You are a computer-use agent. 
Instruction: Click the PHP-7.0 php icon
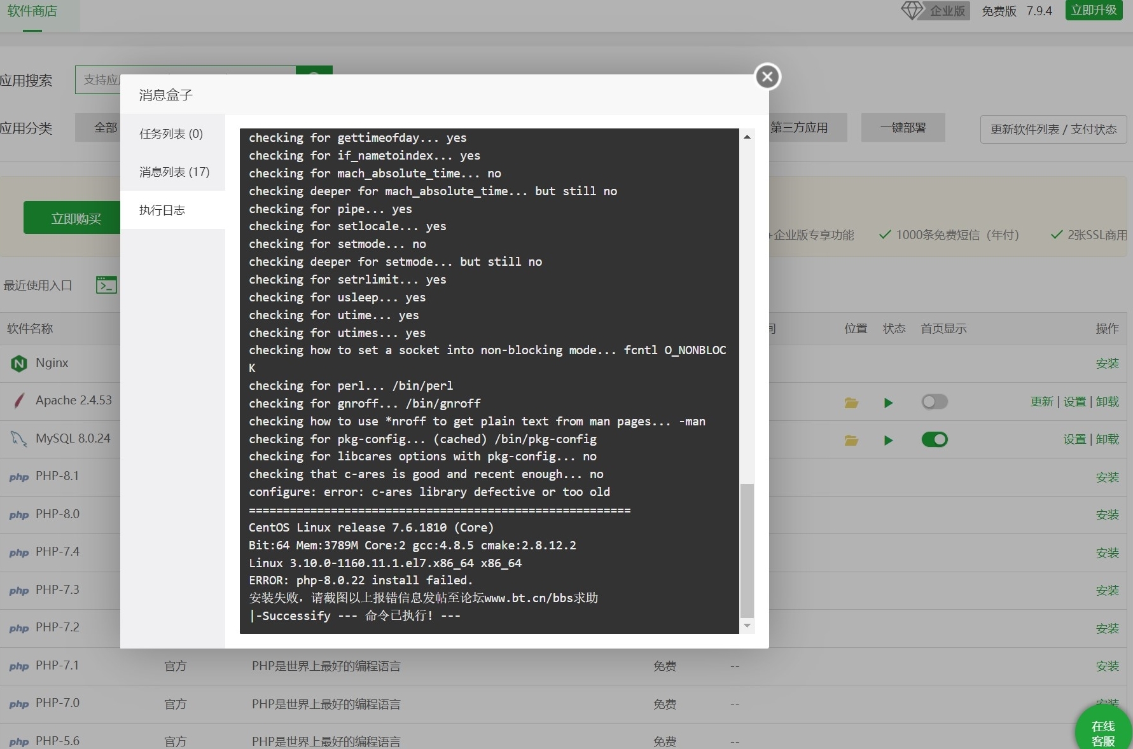19,704
